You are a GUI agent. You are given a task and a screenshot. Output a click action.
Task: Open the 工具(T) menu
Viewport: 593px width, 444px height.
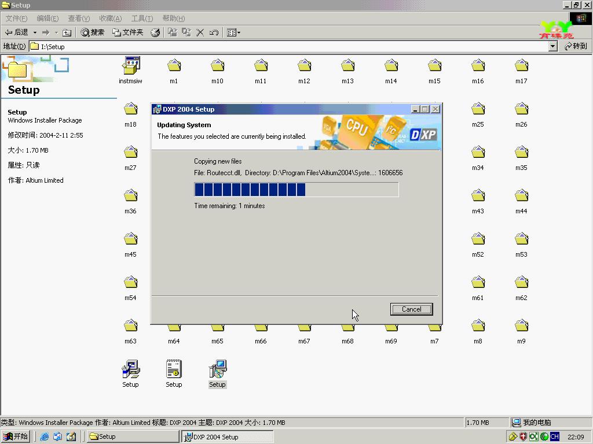click(x=142, y=18)
